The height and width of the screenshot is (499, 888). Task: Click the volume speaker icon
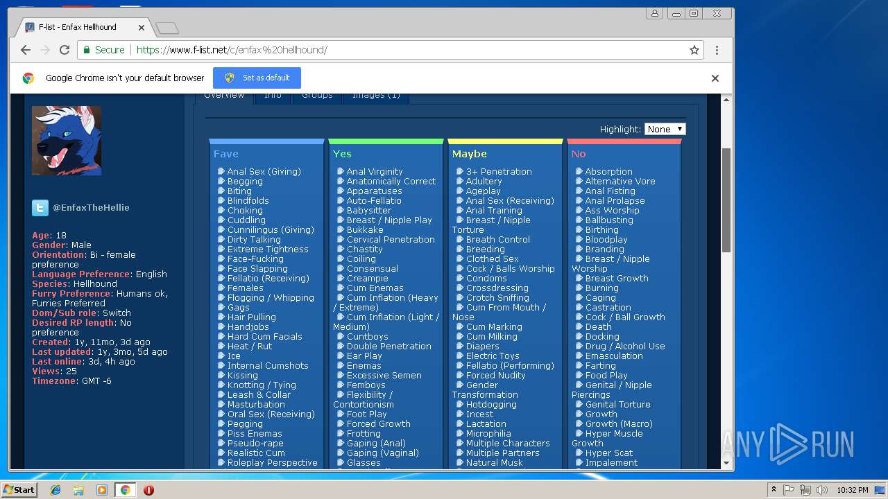[x=822, y=490]
